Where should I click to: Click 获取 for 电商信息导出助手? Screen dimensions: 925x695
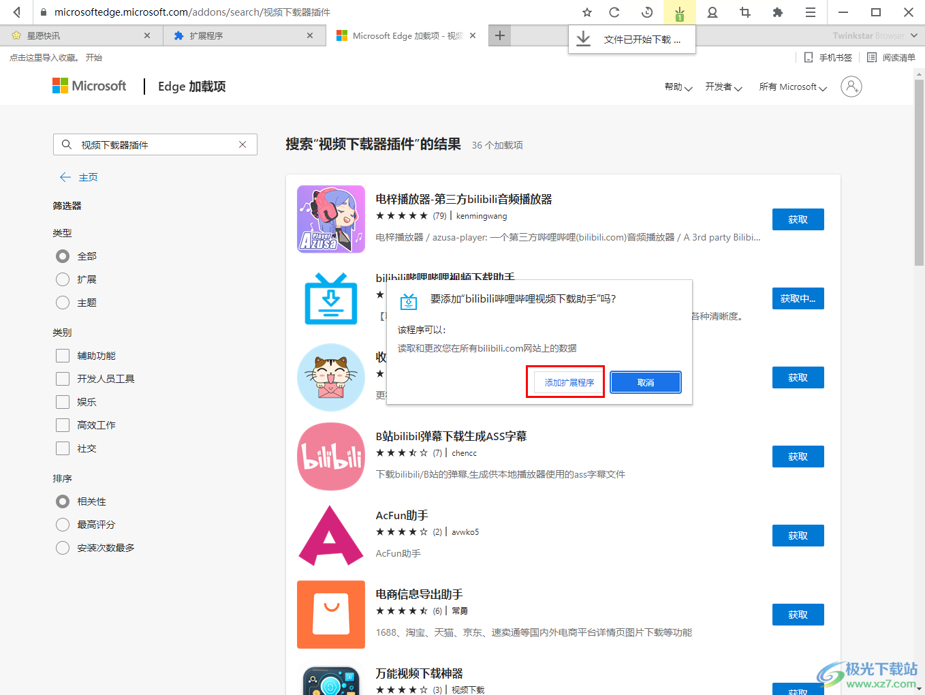pyautogui.click(x=798, y=615)
